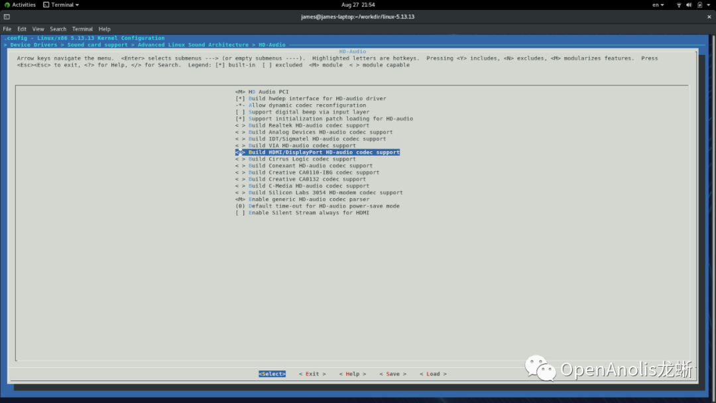716x403 pixels.
Task: Select Build Silicon Labs 3054 HD-modem codec
Action: 319,193
